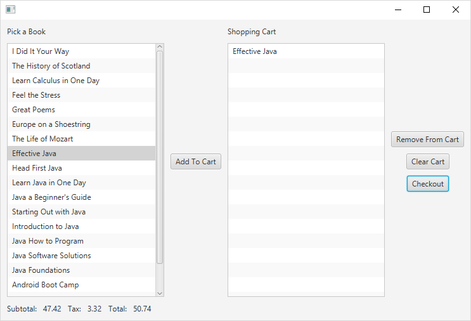Add the selected book to cart

[x=196, y=162]
